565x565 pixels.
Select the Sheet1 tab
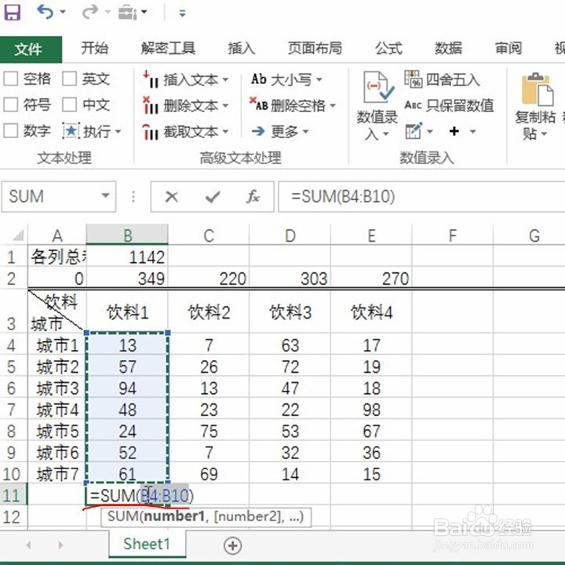tap(147, 544)
